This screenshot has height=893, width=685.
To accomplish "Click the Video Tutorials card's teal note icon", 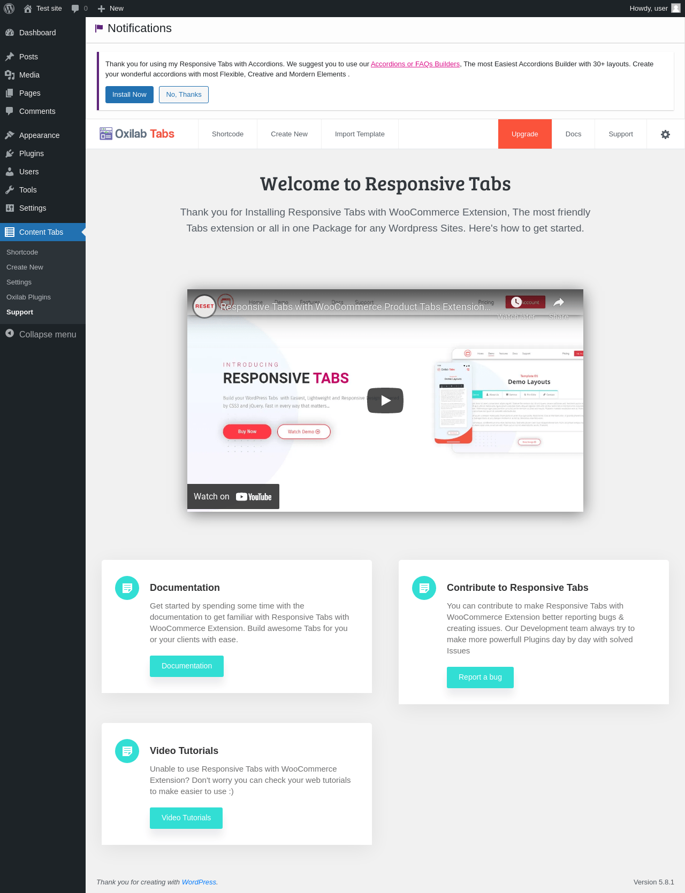I will pos(127,751).
